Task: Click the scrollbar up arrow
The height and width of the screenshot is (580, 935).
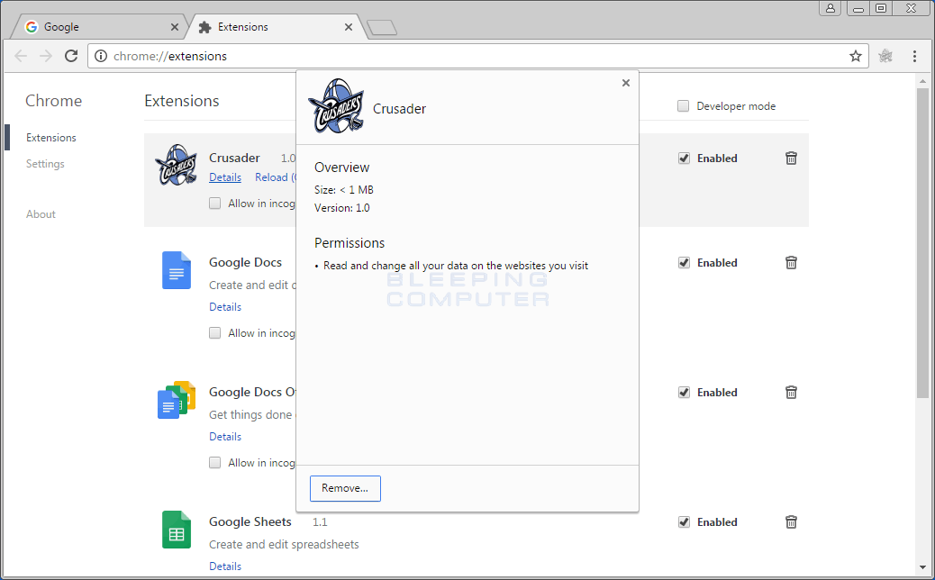Action: 922,81
